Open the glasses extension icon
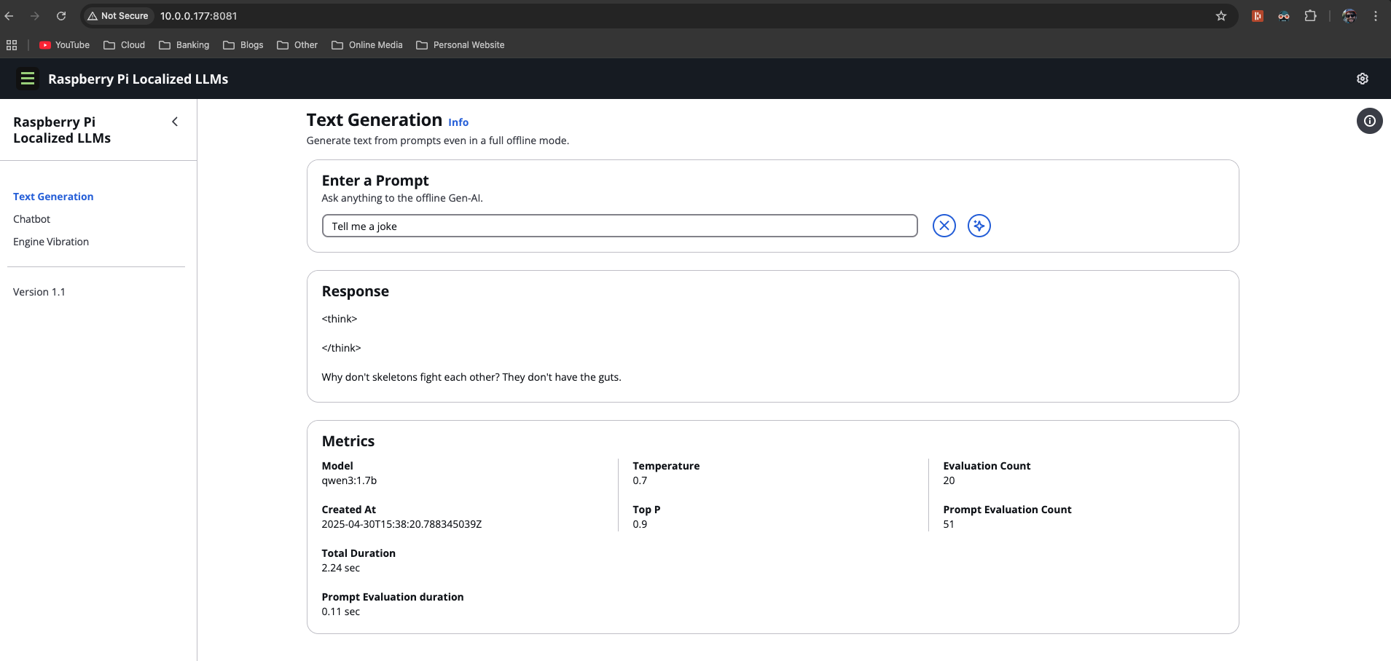This screenshot has height=661, width=1391. click(x=1284, y=16)
